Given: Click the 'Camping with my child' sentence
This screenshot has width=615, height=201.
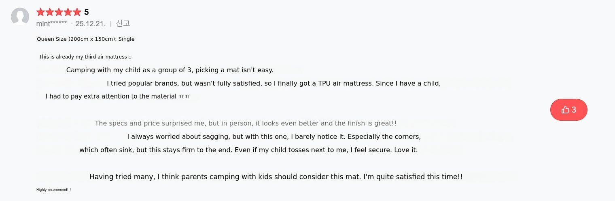Looking at the screenshot, I should (170, 70).
